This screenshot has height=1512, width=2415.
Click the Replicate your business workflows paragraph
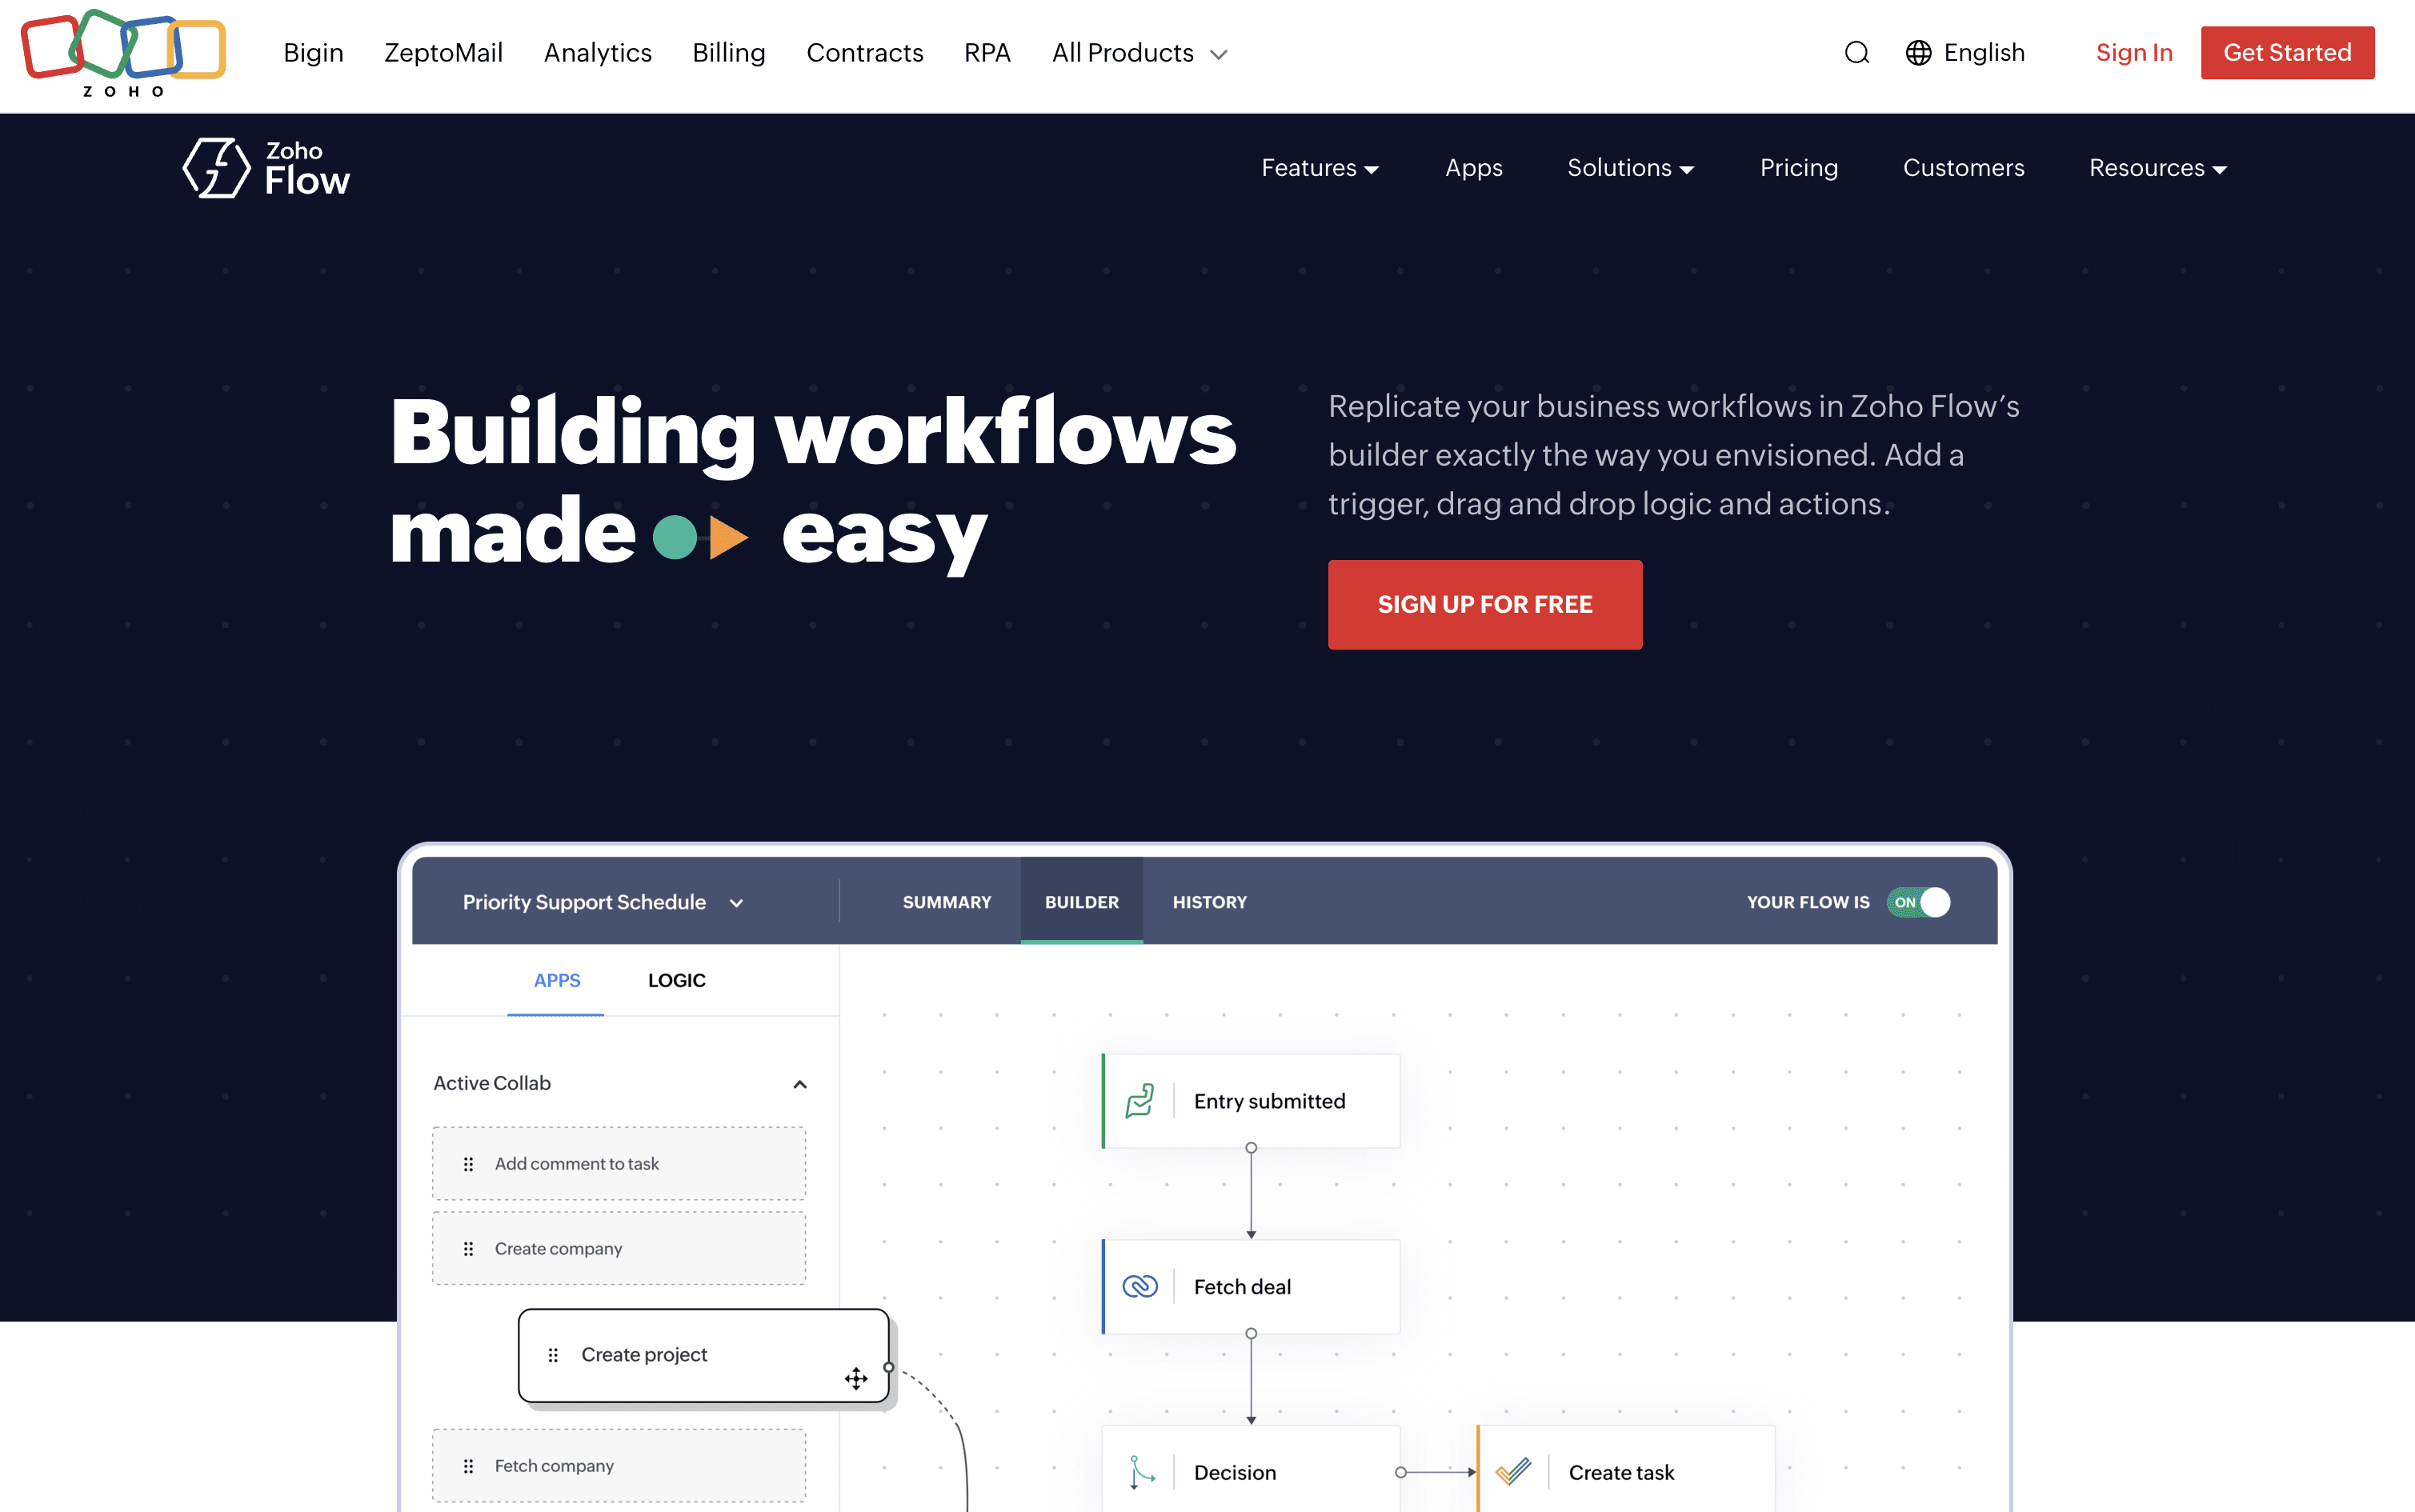pyautogui.click(x=1674, y=455)
